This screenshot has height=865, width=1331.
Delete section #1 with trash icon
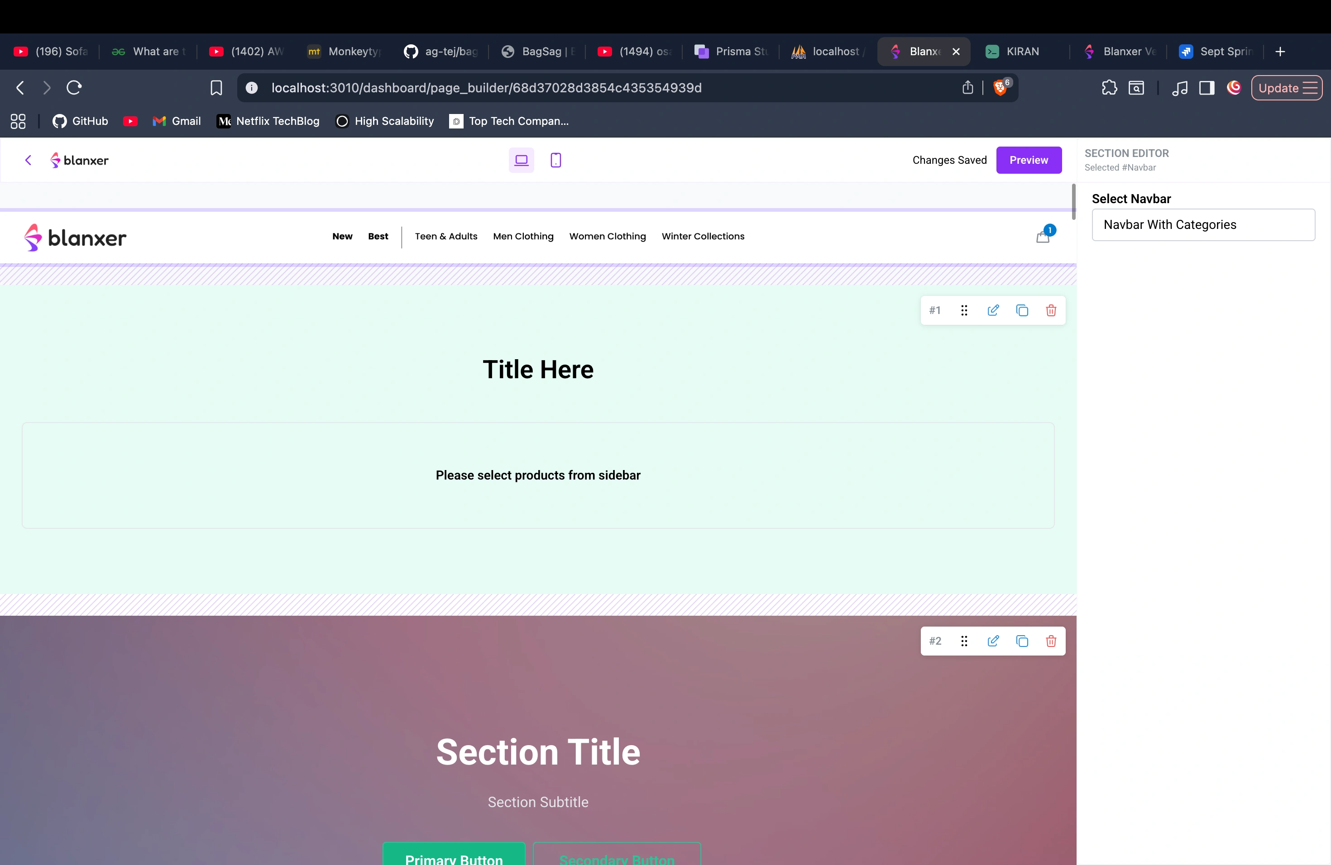coord(1051,310)
